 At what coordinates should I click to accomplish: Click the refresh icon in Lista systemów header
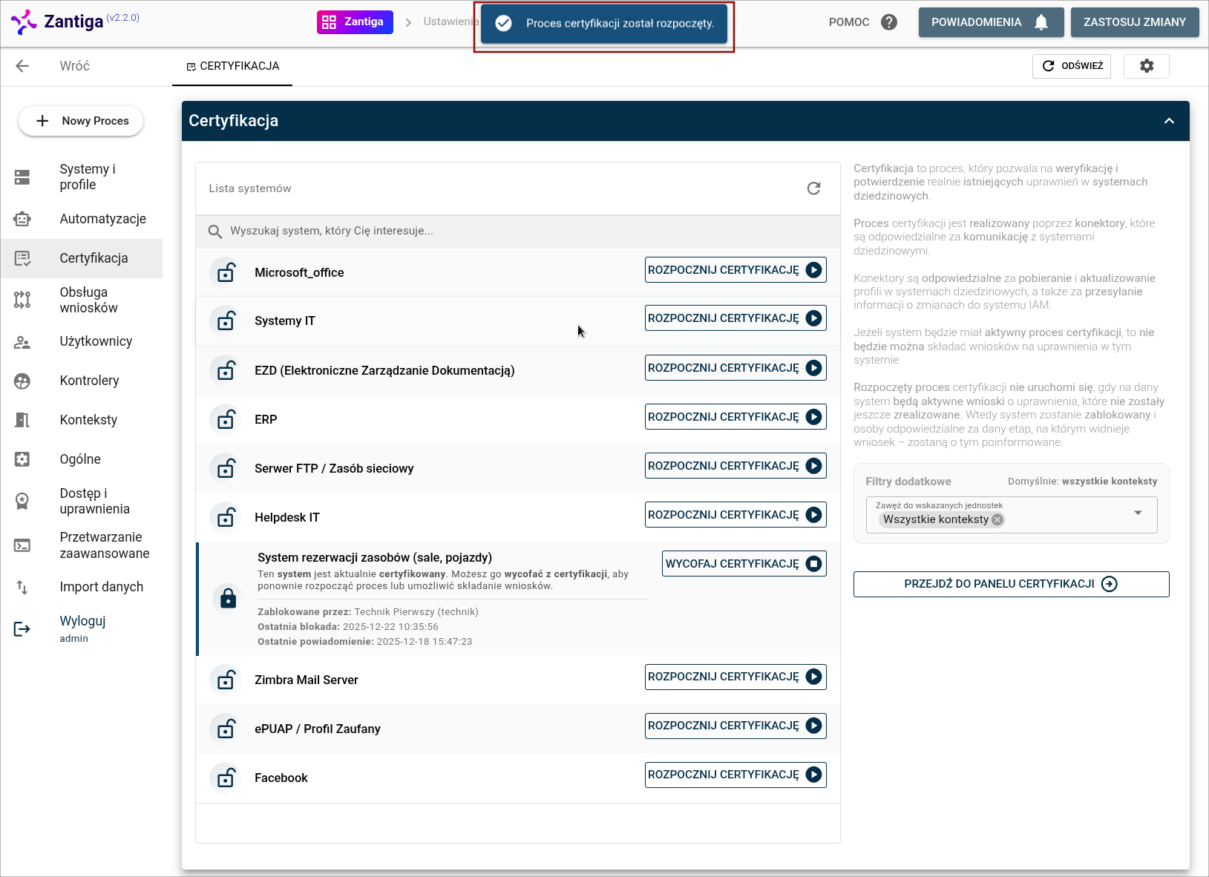point(813,188)
